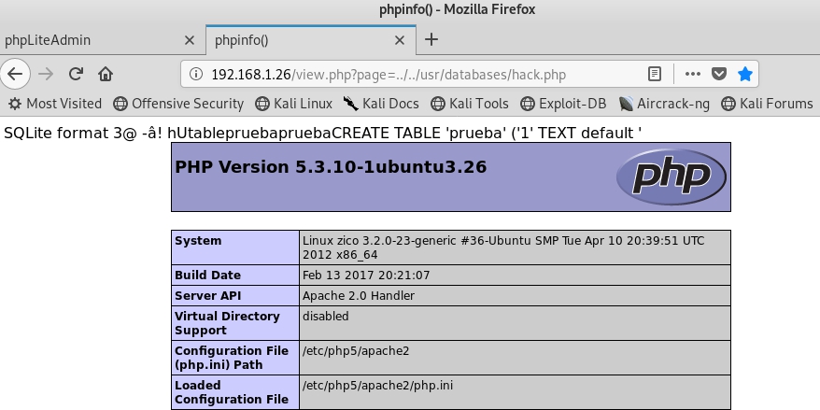Open Offensive Security bookmark

(179, 104)
